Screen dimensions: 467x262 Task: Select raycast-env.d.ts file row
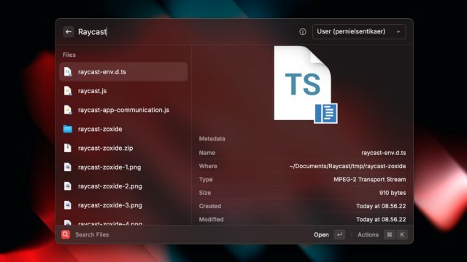coord(123,72)
